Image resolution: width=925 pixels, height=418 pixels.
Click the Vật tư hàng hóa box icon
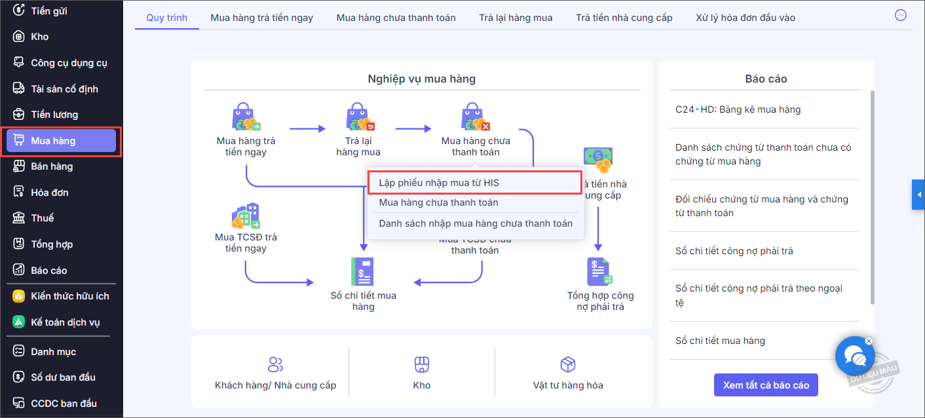pos(568,365)
